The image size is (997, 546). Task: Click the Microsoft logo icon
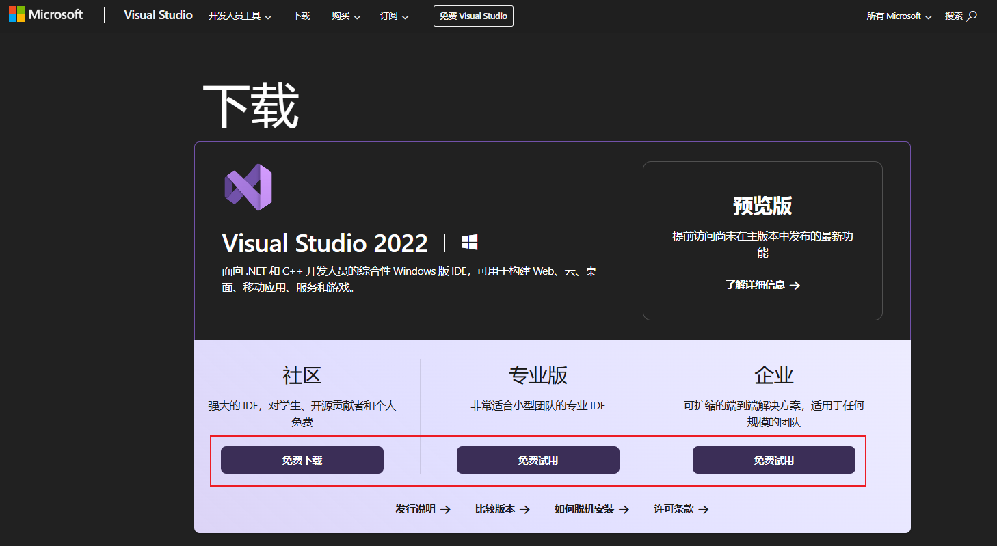pos(16,14)
